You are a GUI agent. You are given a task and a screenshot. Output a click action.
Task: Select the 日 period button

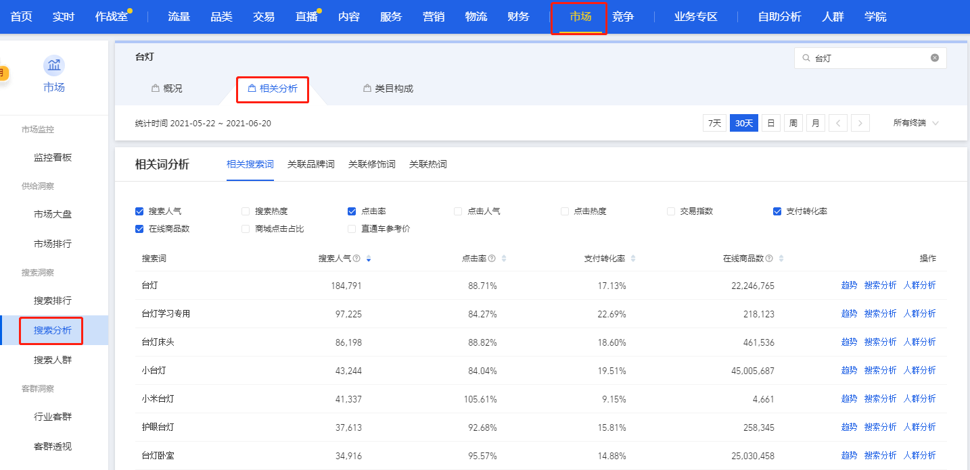coord(770,123)
